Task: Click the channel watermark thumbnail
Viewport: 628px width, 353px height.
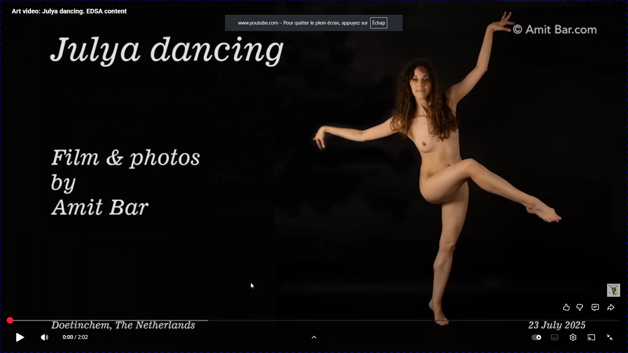Action: tap(613, 290)
